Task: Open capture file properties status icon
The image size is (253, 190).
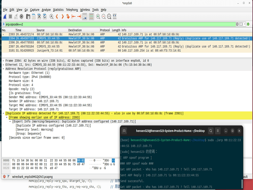Action: [8, 176]
